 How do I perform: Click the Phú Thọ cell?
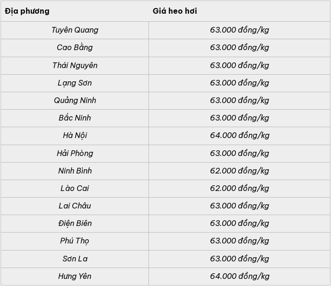coord(75,241)
